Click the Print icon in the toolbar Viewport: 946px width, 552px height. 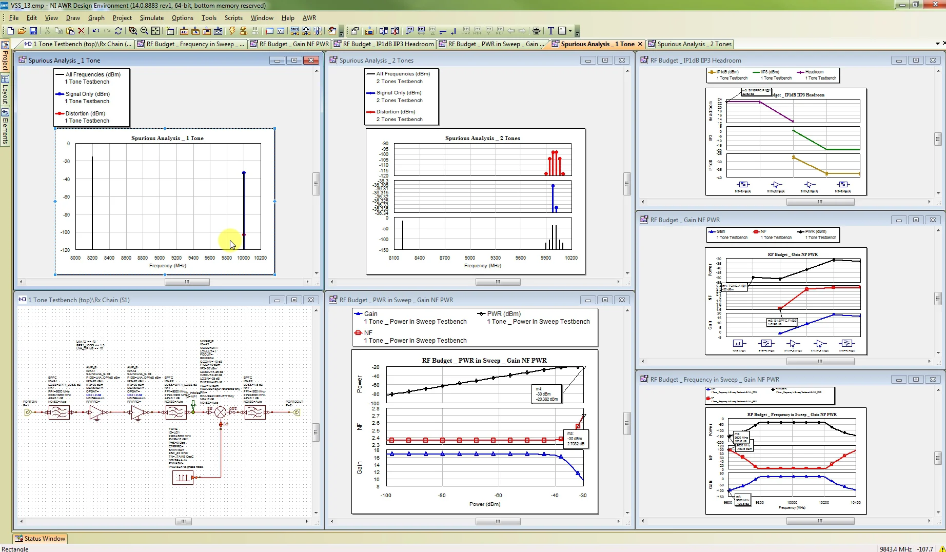(536, 31)
